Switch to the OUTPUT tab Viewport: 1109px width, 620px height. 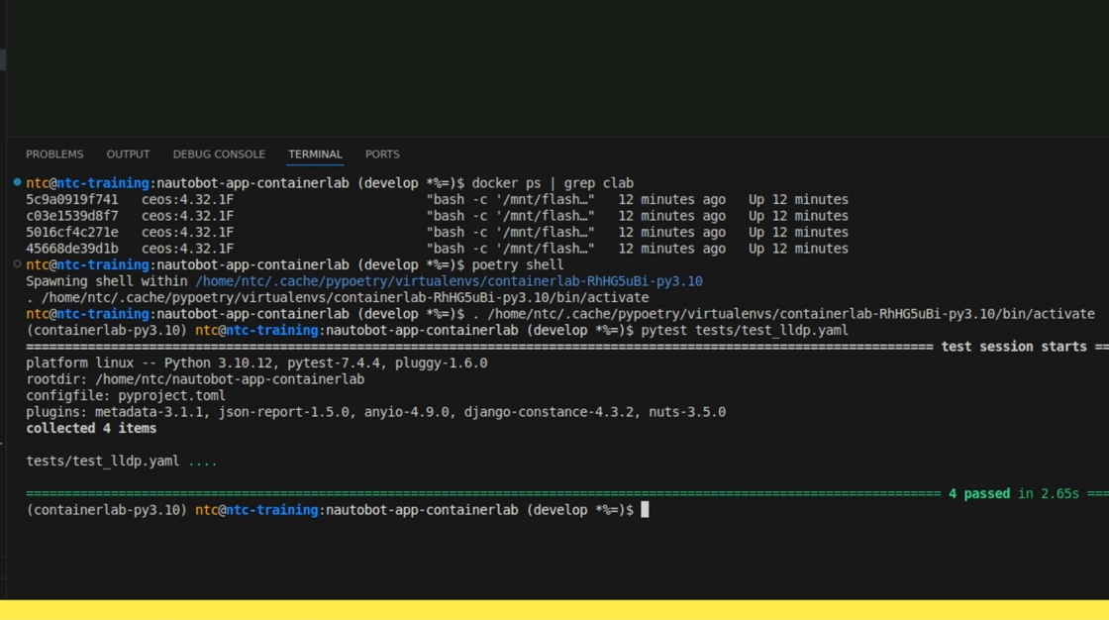[128, 155]
